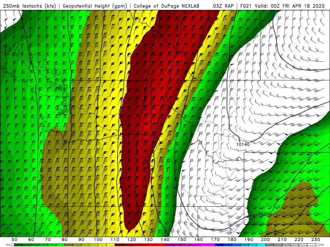The image size is (330, 247).
Task: Click the '250mb Isotachs (kts)' title text
Action: tap(29, 6)
